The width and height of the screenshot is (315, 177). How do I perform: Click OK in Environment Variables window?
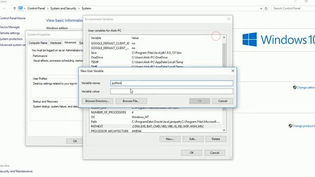[191, 153]
